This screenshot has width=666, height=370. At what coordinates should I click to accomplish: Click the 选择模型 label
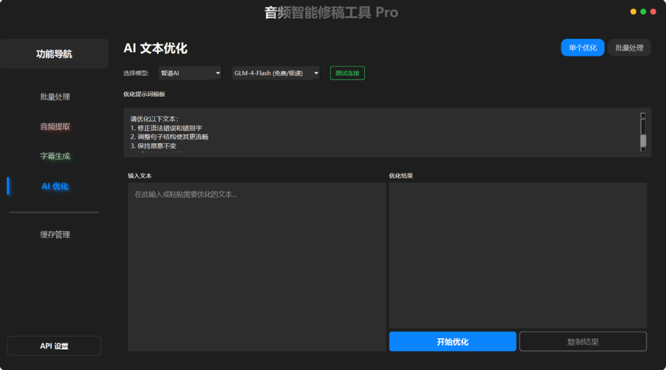pyautogui.click(x=136, y=73)
